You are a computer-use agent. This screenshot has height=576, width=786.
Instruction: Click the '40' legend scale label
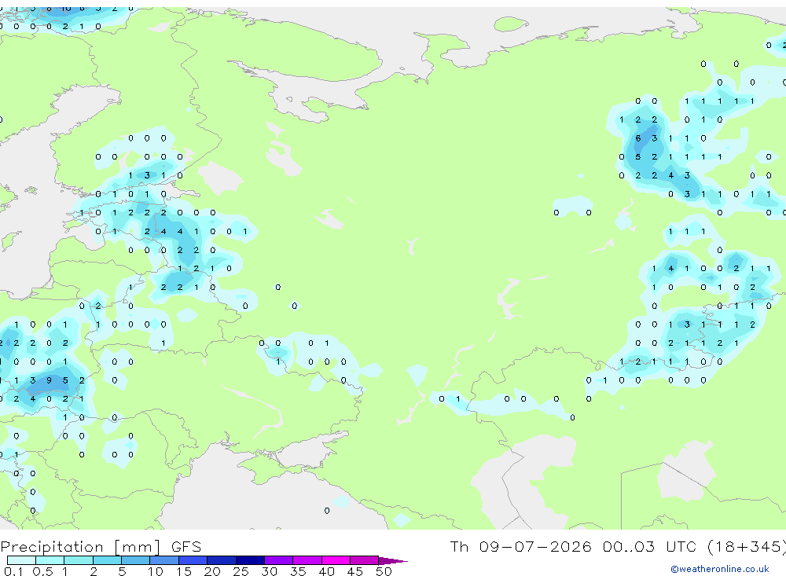[327, 571]
